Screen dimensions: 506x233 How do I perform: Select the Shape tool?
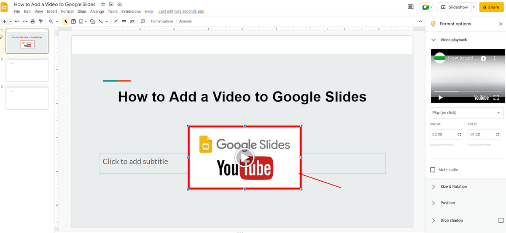click(x=92, y=21)
